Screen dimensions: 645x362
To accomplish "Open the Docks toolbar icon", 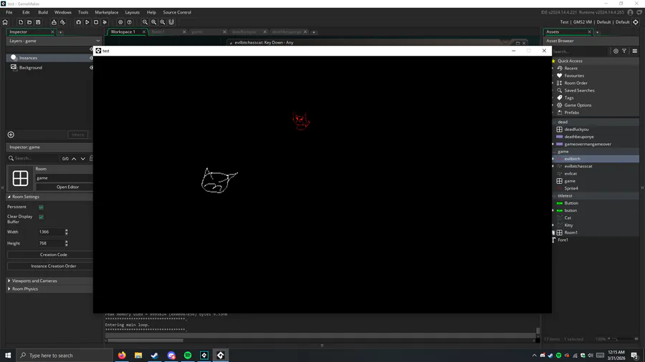I will click(x=171, y=22).
